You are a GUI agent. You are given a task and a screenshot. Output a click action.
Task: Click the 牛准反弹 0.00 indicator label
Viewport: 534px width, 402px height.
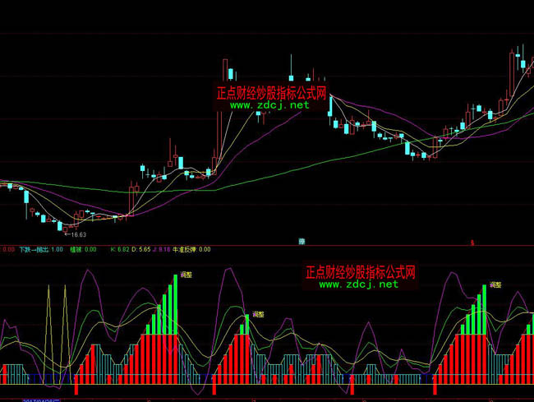(193, 249)
